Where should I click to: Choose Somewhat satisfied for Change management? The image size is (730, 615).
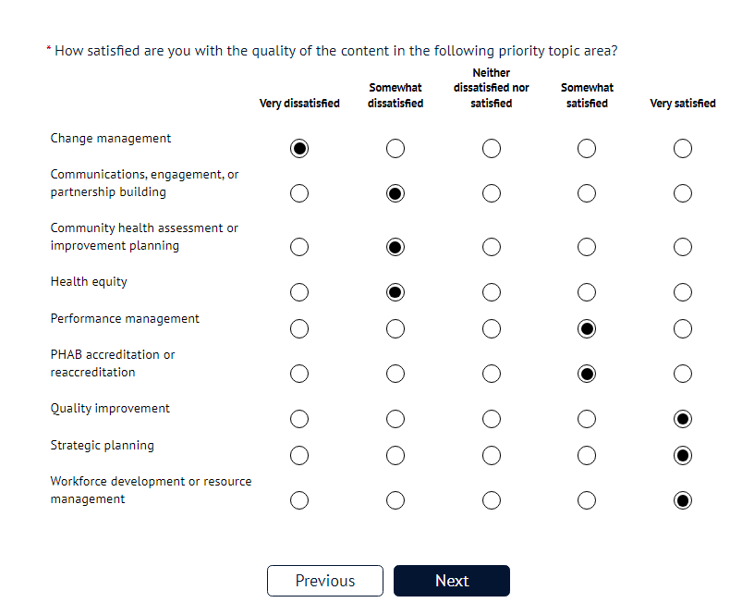click(587, 149)
